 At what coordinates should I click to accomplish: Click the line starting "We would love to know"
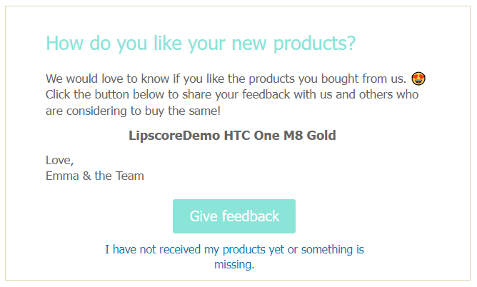pos(226,79)
